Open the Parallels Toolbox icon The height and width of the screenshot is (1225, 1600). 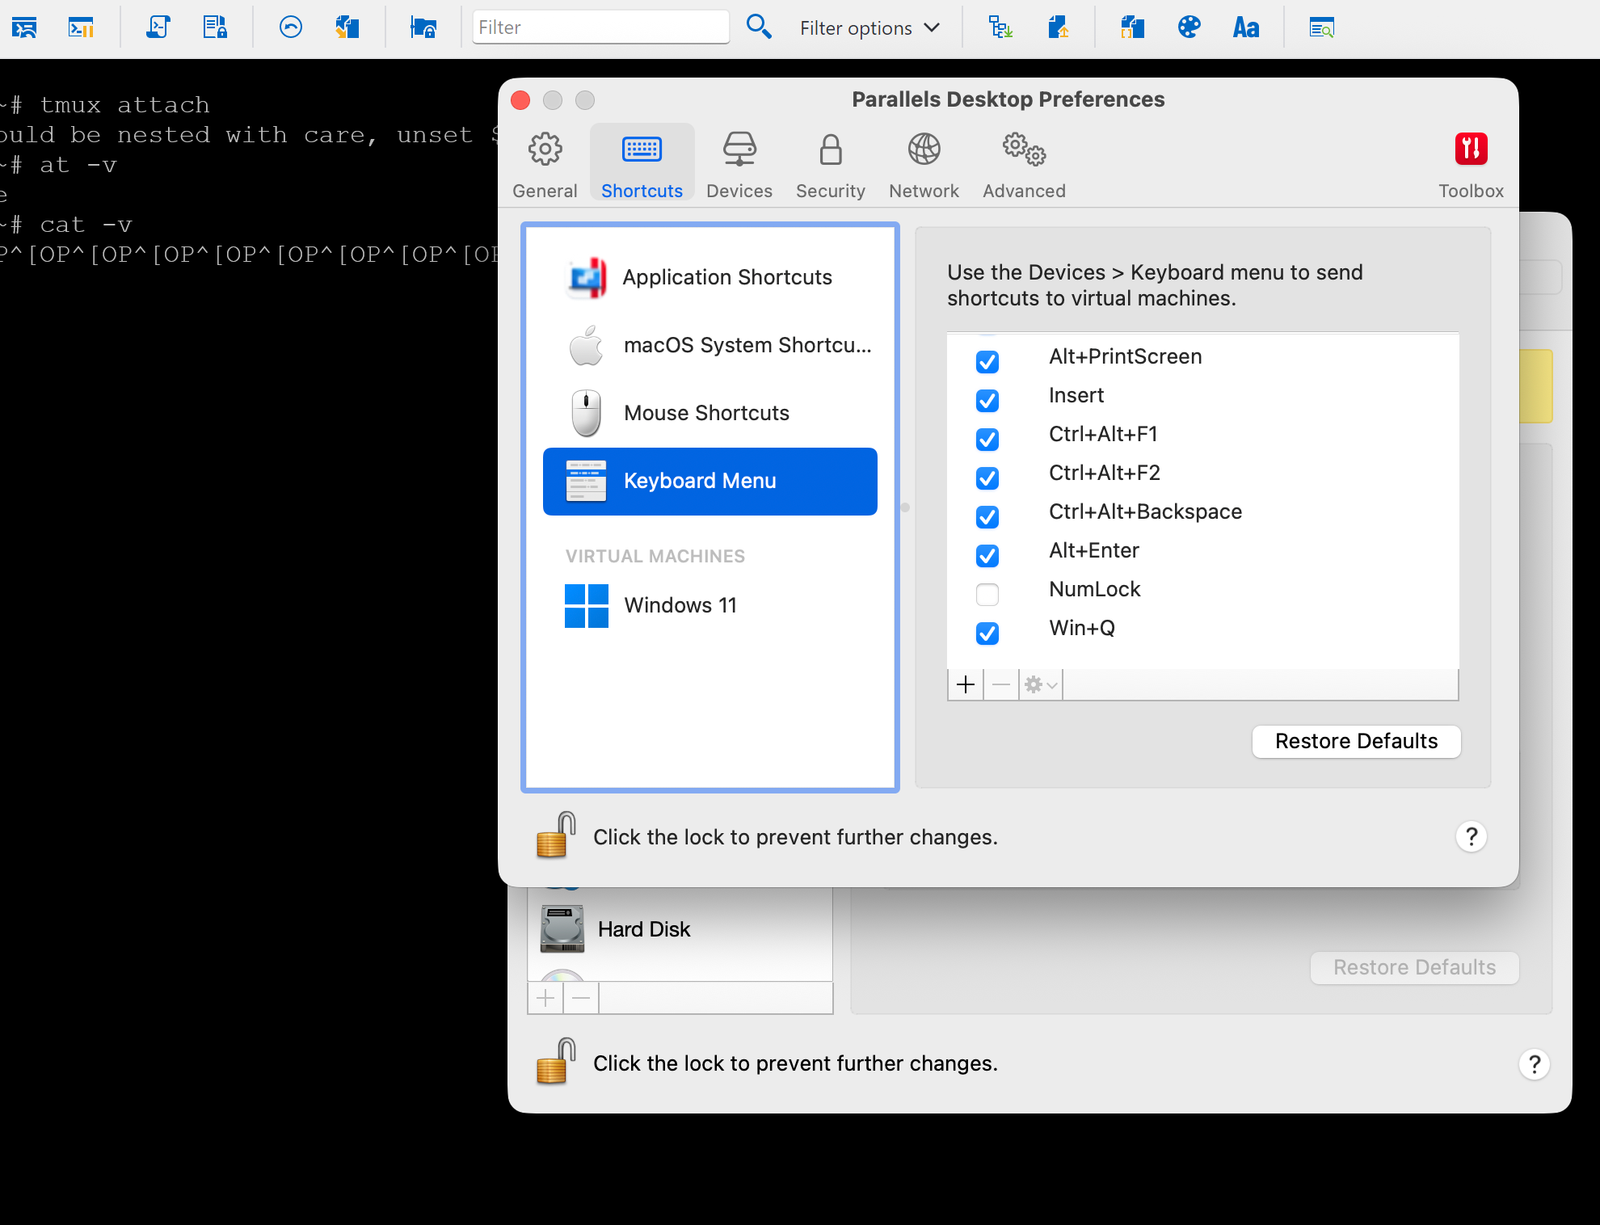(1471, 149)
